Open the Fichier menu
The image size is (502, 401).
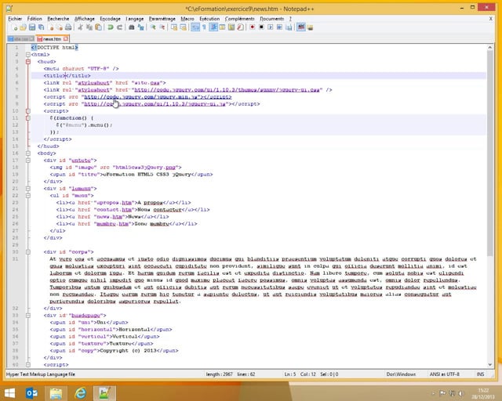15,19
